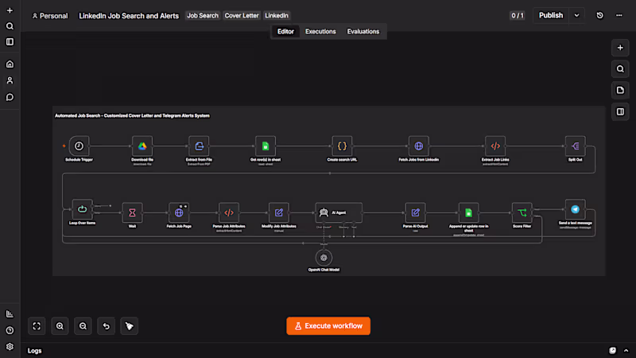636x358 pixels.
Task: Pop out the Logs panel
Action: point(612,350)
